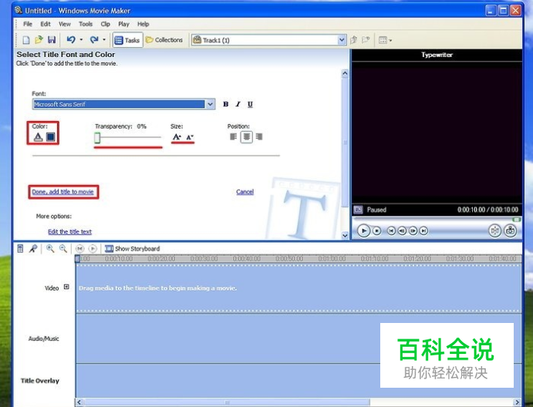Open the redo history dropdown arrow
This screenshot has width=533, height=407.
(104, 40)
